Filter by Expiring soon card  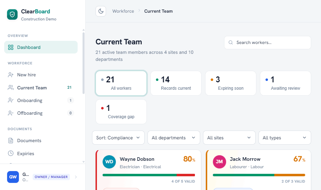pos(231,83)
